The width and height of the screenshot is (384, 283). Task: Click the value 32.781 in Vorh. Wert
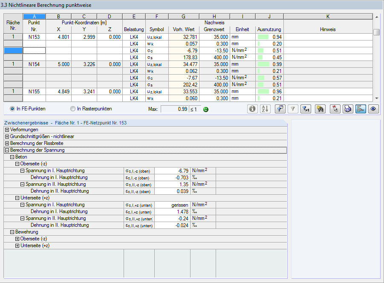tap(184, 37)
